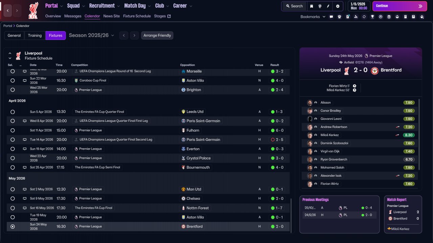Screen dimensions: 433x243
Task: Click the circular arrows bookmark icon
Action: click(x=364, y=17)
